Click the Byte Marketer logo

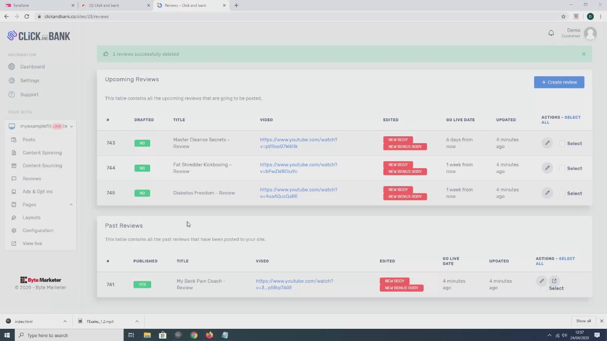[x=41, y=280]
